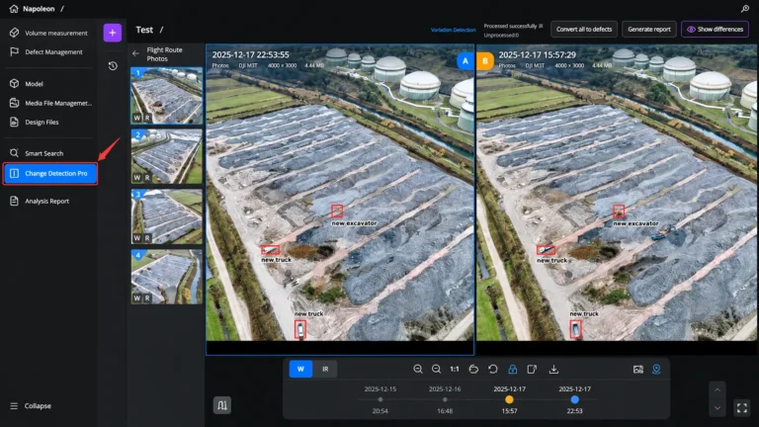
Task: Click the first zoom magnifier icon
Action: coord(418,369)
